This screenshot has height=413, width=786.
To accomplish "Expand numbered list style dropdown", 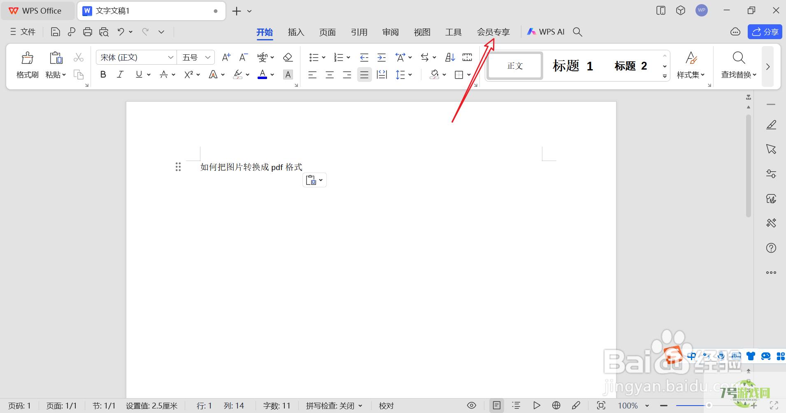I will point(348,58).
